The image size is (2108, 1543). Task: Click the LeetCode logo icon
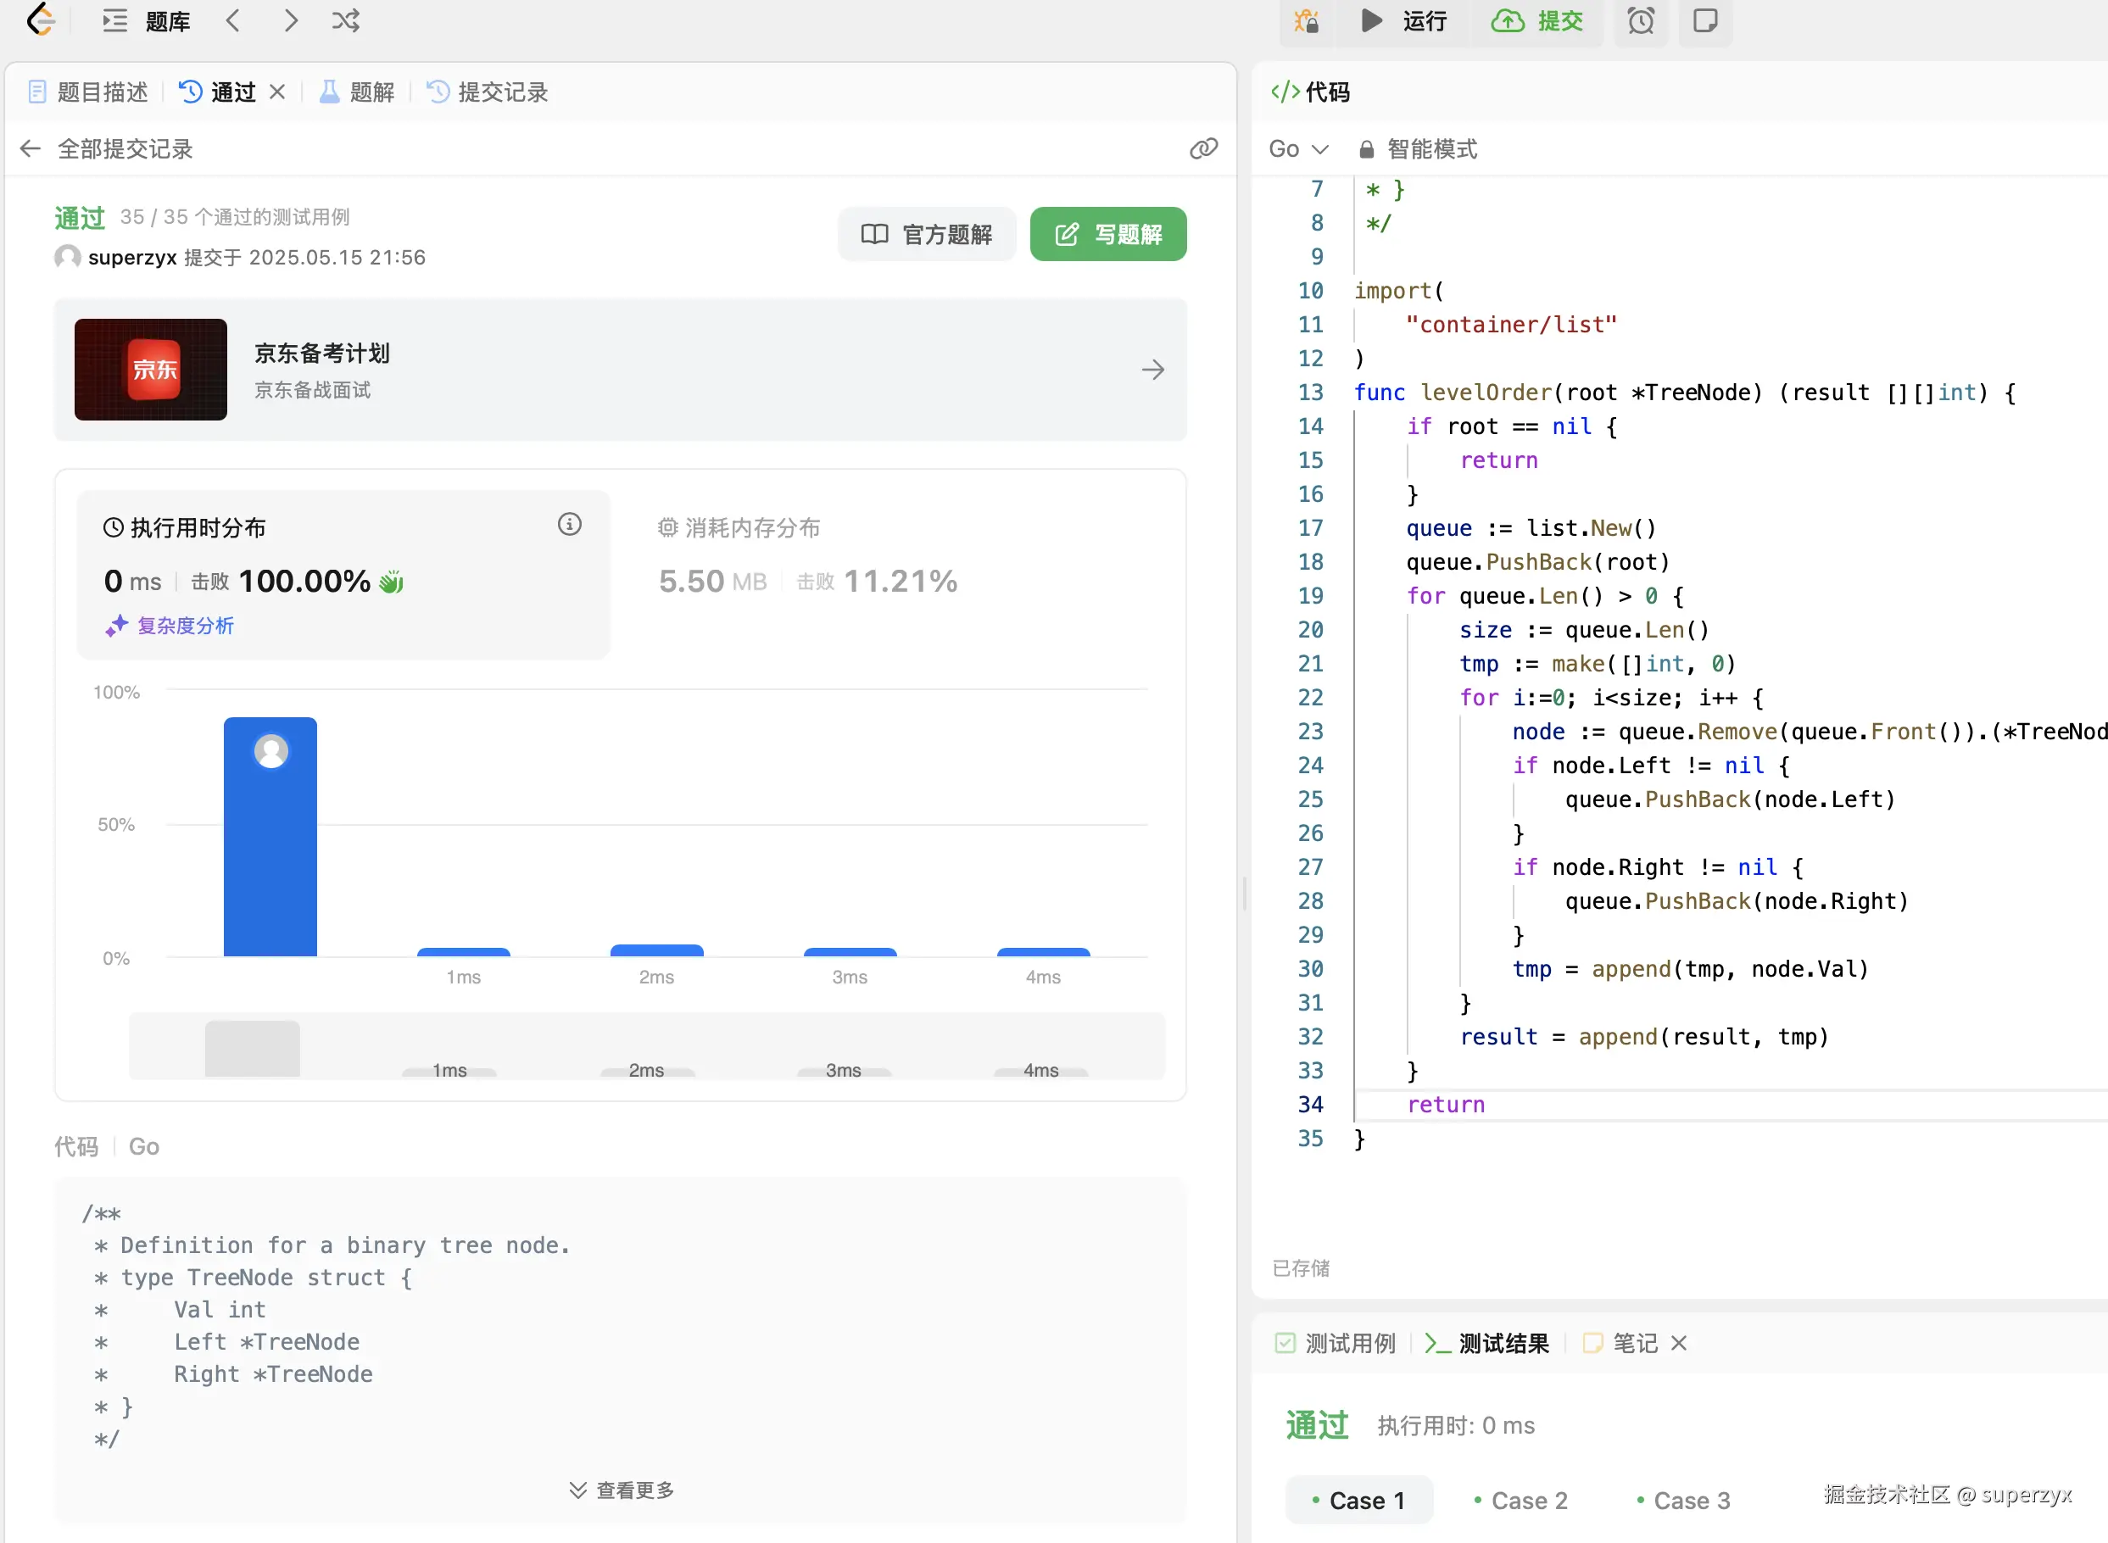pos(41,19)
